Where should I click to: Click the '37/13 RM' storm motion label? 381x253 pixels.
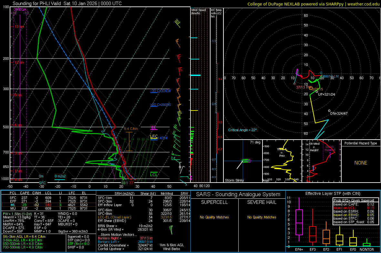pos(303,87)
